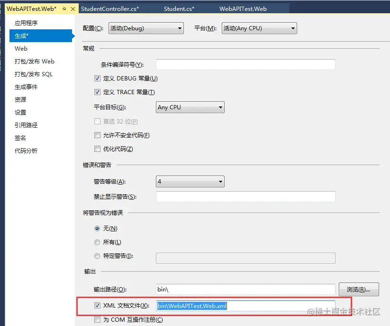Toggle 定义 TRACE 常量 checkbox

coord(97,92)
